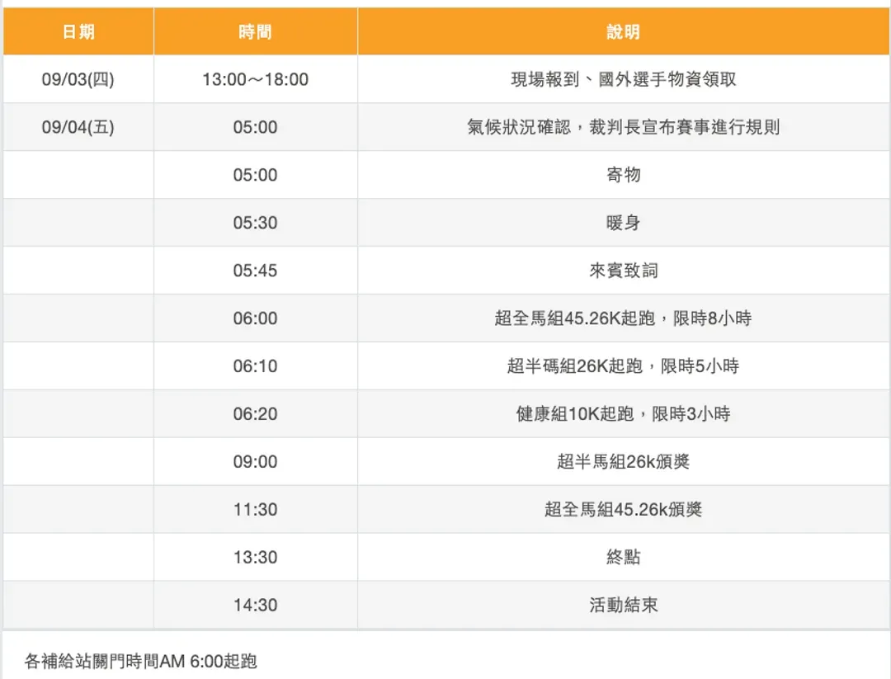Click the 日期 column header
891x679 pixels.
(78, 32)
